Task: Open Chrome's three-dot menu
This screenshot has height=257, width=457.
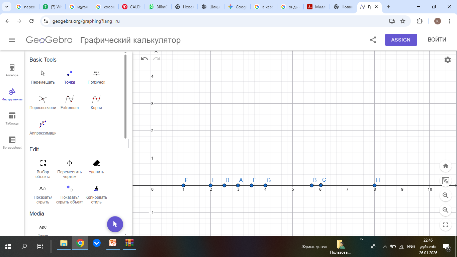Action: [x=449, y=21]
